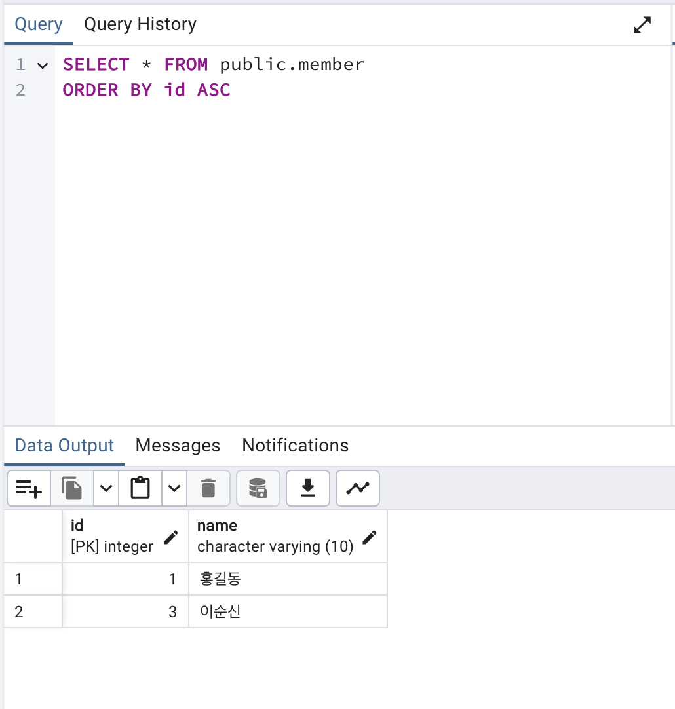The image size is (675, 709).
Task: Select row 2 via its row header
Action: coord(33,612)
